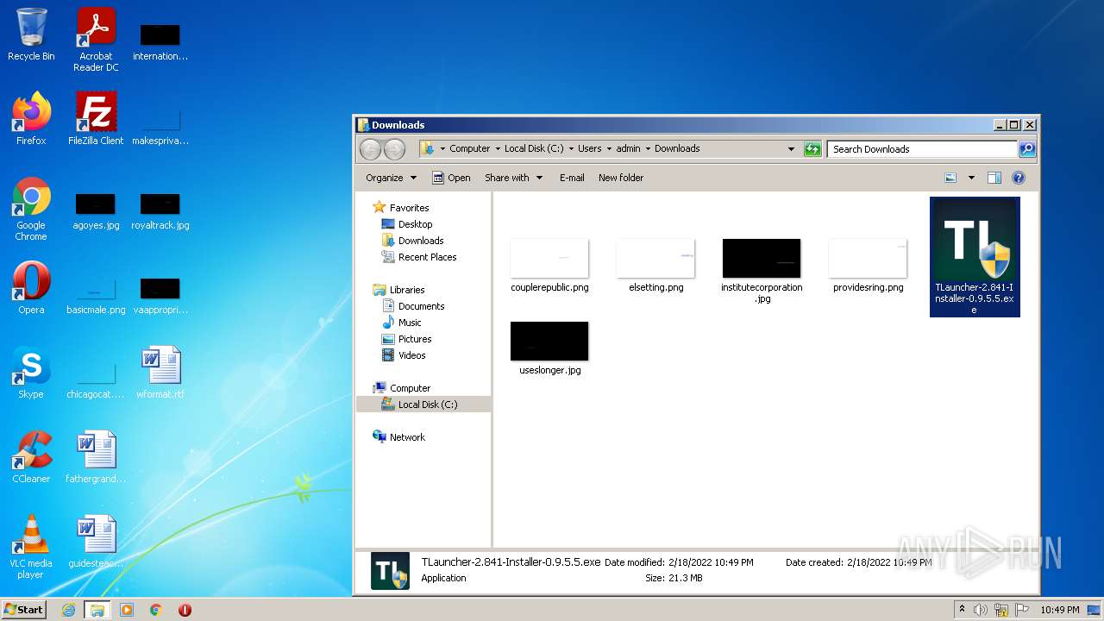Click the Start button
Image resolution: width=1104 pixels, height=621 pixels.
(x=23, y=610)
